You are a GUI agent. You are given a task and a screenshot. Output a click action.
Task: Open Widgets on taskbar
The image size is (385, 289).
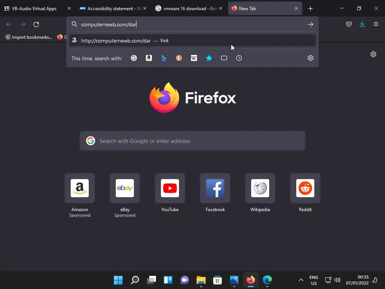pos(168,280)
